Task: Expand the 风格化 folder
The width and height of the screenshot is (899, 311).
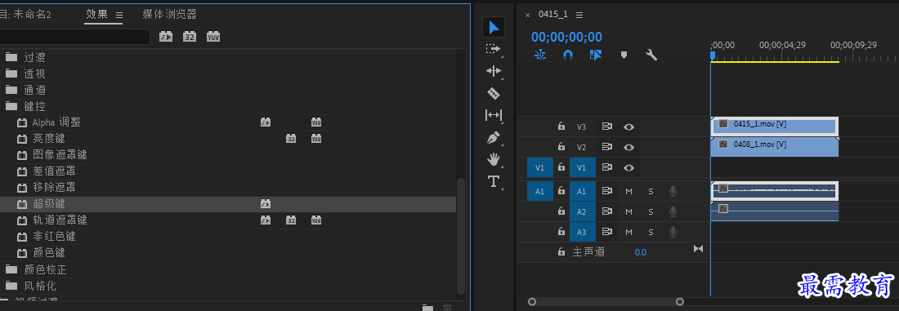Action: (11, 285)
